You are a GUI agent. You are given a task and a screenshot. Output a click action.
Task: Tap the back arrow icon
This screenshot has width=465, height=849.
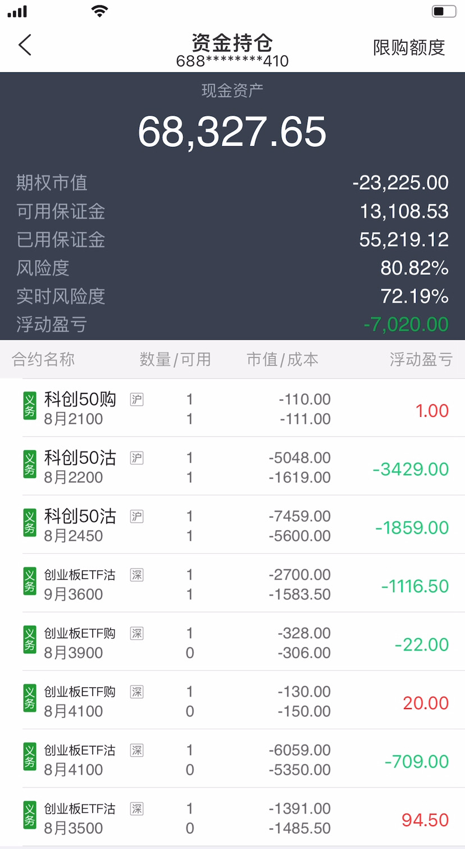(25, 45)
